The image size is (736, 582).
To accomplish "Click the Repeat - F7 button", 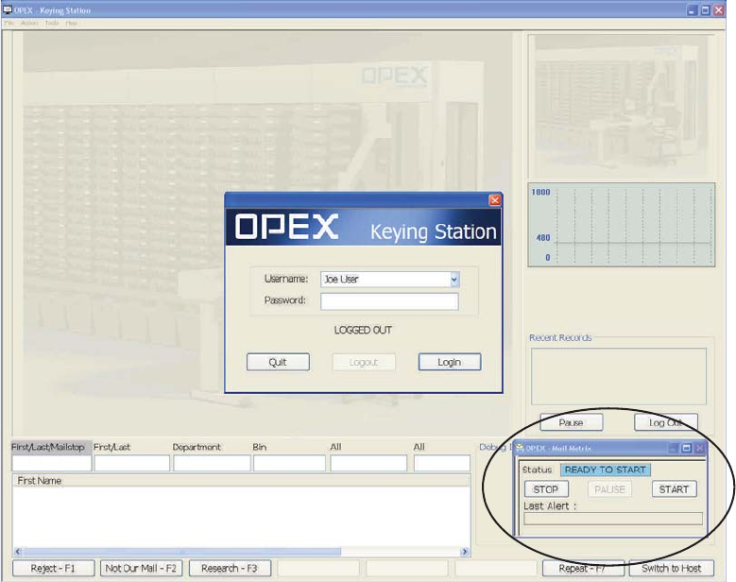I will (583, 569).
